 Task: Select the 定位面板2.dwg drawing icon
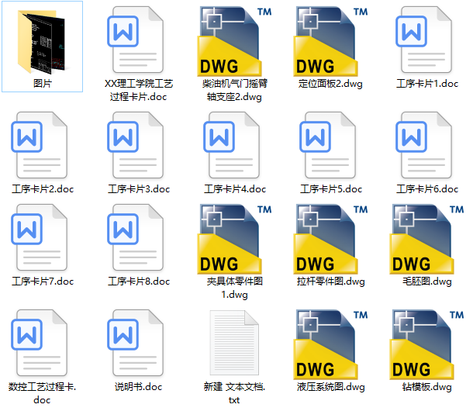click(x=330, y=41)
